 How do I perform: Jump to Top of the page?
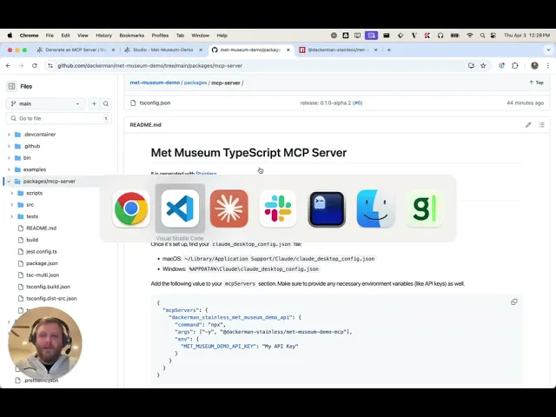click(x=536, y=83)
